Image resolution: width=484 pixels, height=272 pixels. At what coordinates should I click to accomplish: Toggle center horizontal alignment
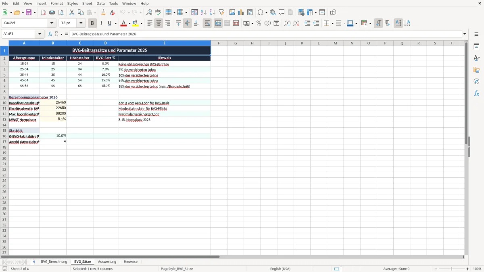click(x=159, y=23)
